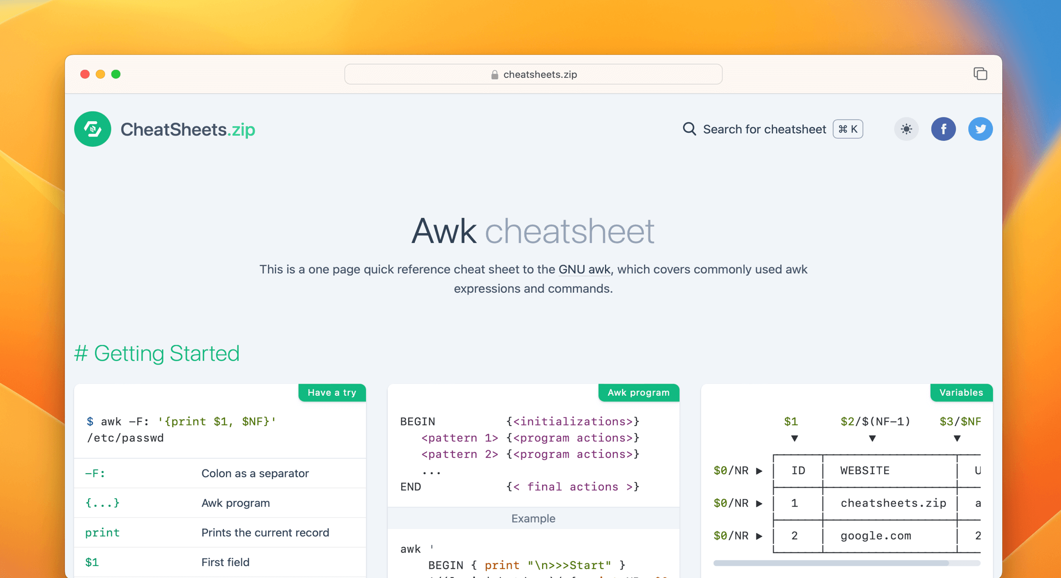Open the GNU awk link

click(584, 269)
